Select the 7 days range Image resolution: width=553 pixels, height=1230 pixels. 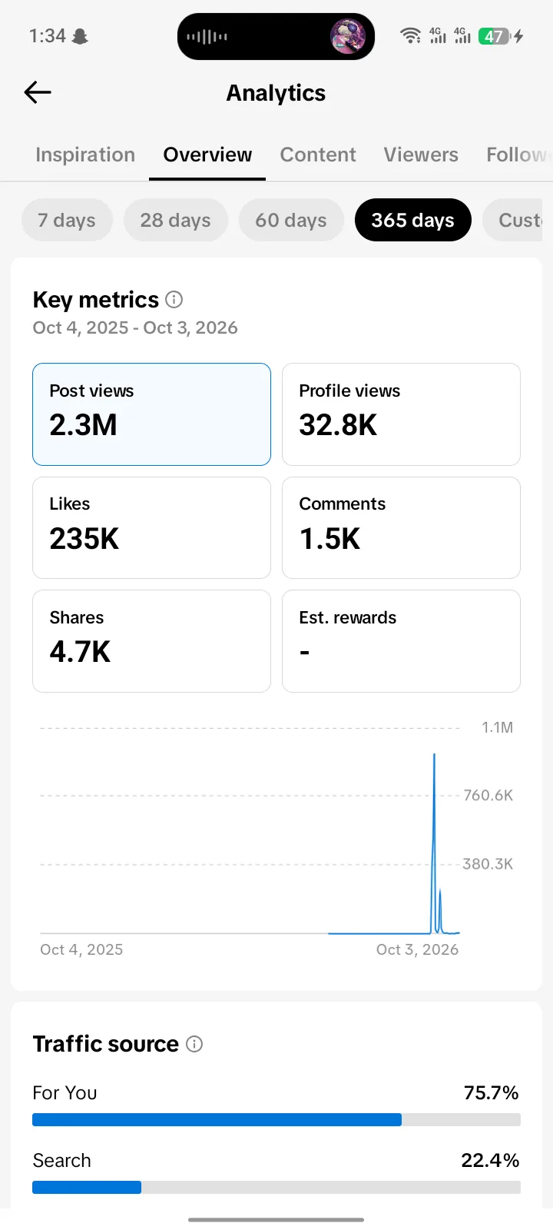pyautogui.click(x=67, y=220)
